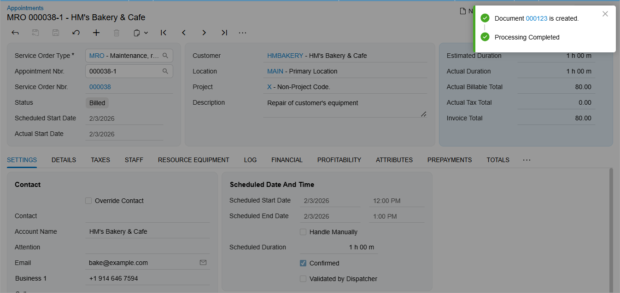
Task: Click the Account Name field
Action: pos(147,231)
